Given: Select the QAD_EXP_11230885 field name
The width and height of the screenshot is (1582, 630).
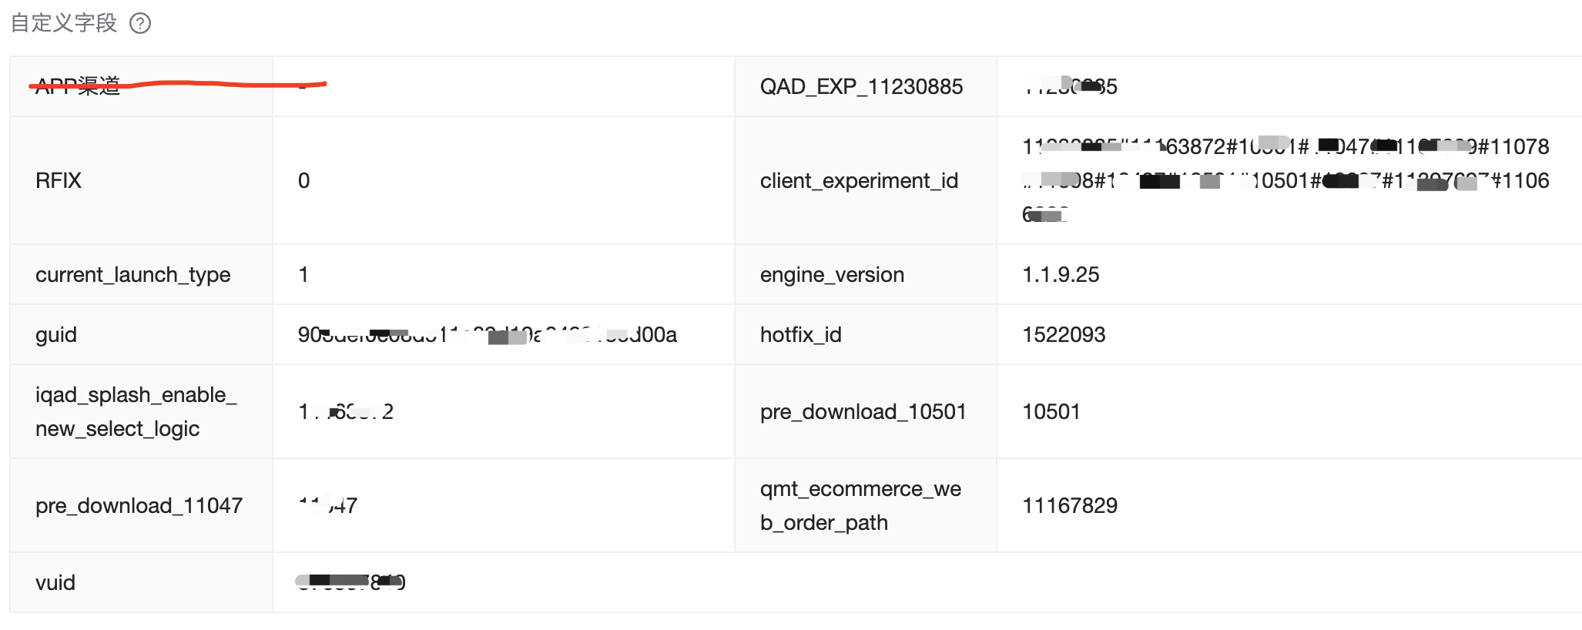Looking at the screenshot, I should 861,86.
